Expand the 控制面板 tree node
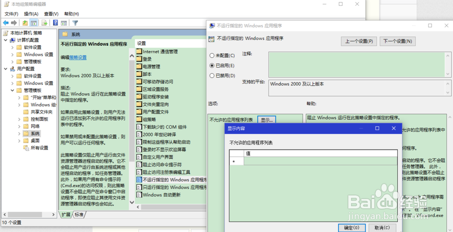Viewport: 453px width, 232px height. (x=19, y=119)
